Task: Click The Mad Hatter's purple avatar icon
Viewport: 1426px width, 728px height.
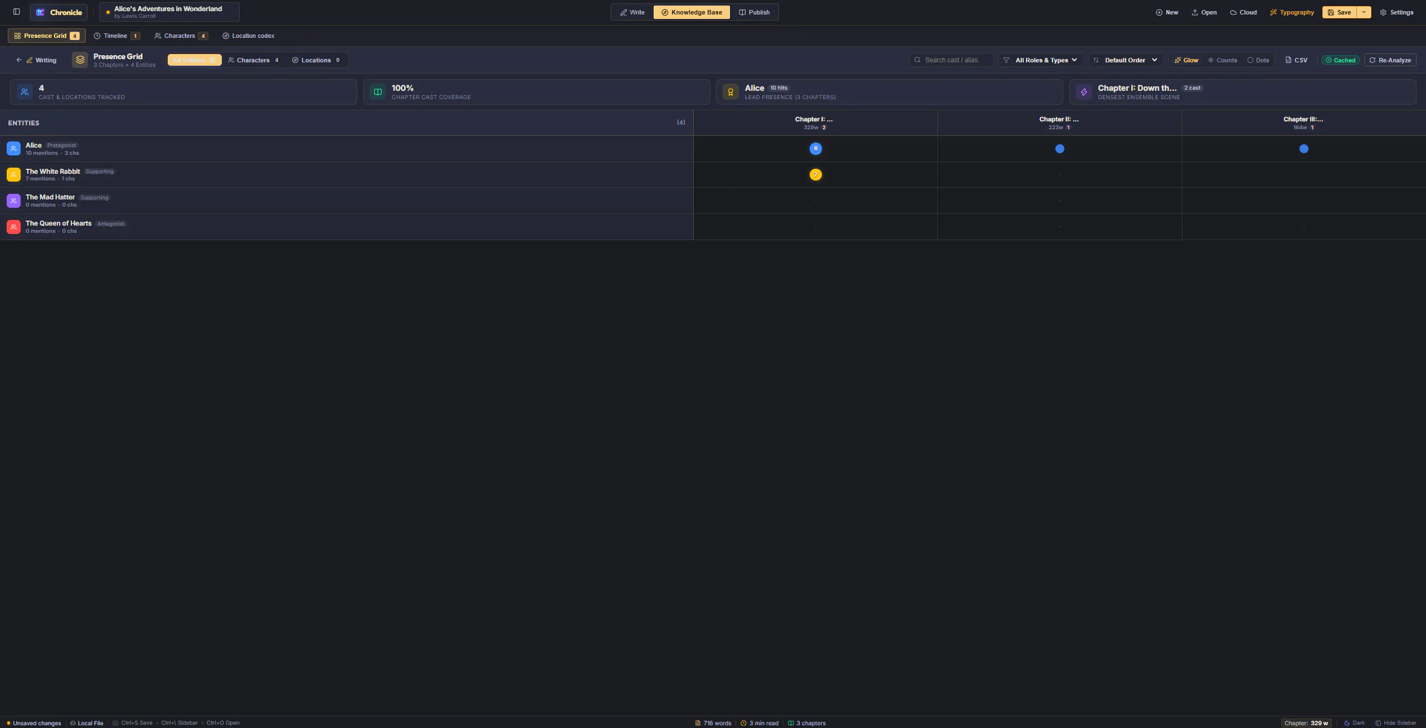Action: tap(13, 201)
